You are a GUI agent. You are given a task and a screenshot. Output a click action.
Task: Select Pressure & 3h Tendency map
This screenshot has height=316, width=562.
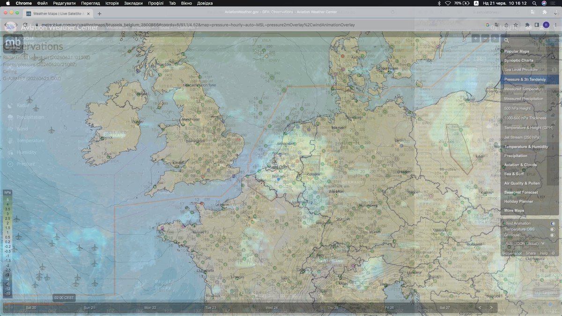[530, 80]
